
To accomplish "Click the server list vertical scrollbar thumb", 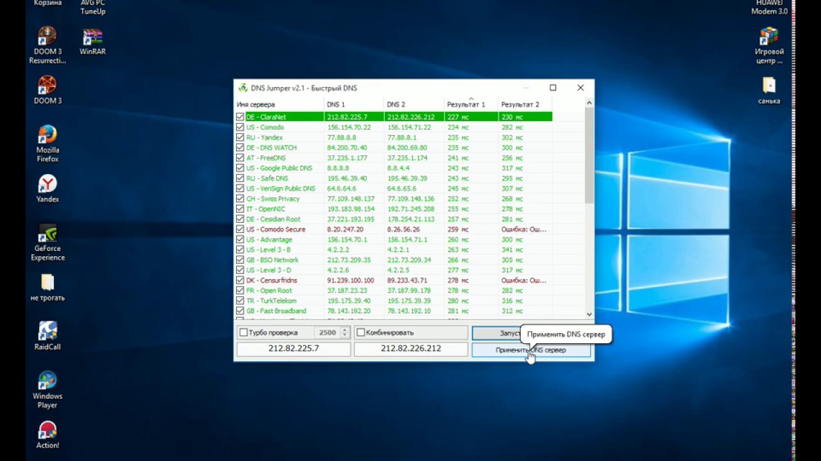I will click(x=589, y=156).
